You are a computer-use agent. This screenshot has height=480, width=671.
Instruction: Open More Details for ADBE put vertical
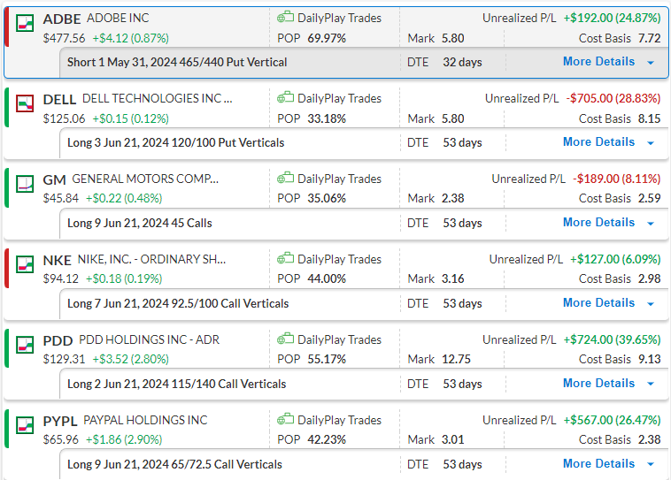pyautogui.click(x=598, y=62)
